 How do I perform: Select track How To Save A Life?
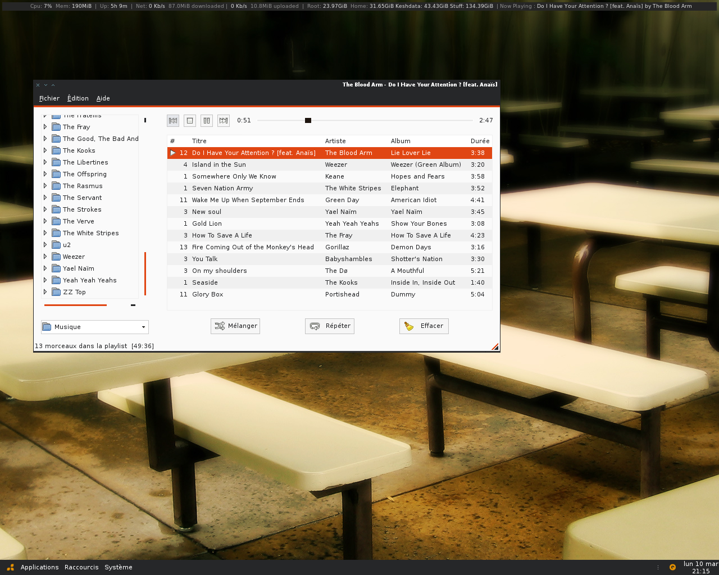(x=329, y=235)
